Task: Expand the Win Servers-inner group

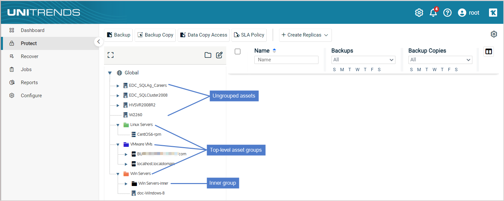Action: point(126,184)
